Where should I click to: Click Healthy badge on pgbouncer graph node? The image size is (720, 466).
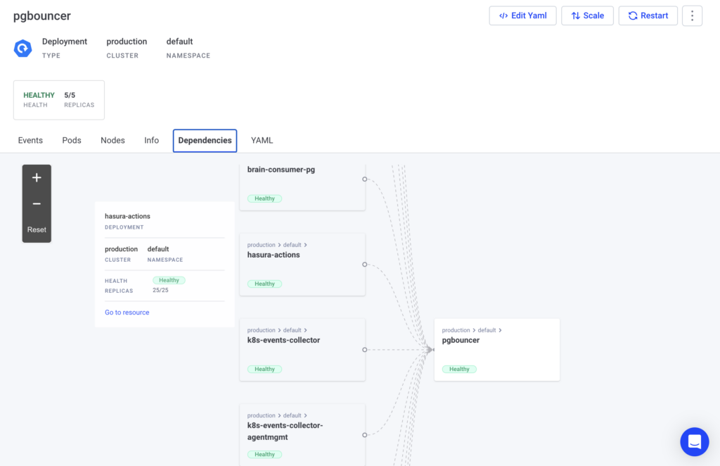(459, 369)
